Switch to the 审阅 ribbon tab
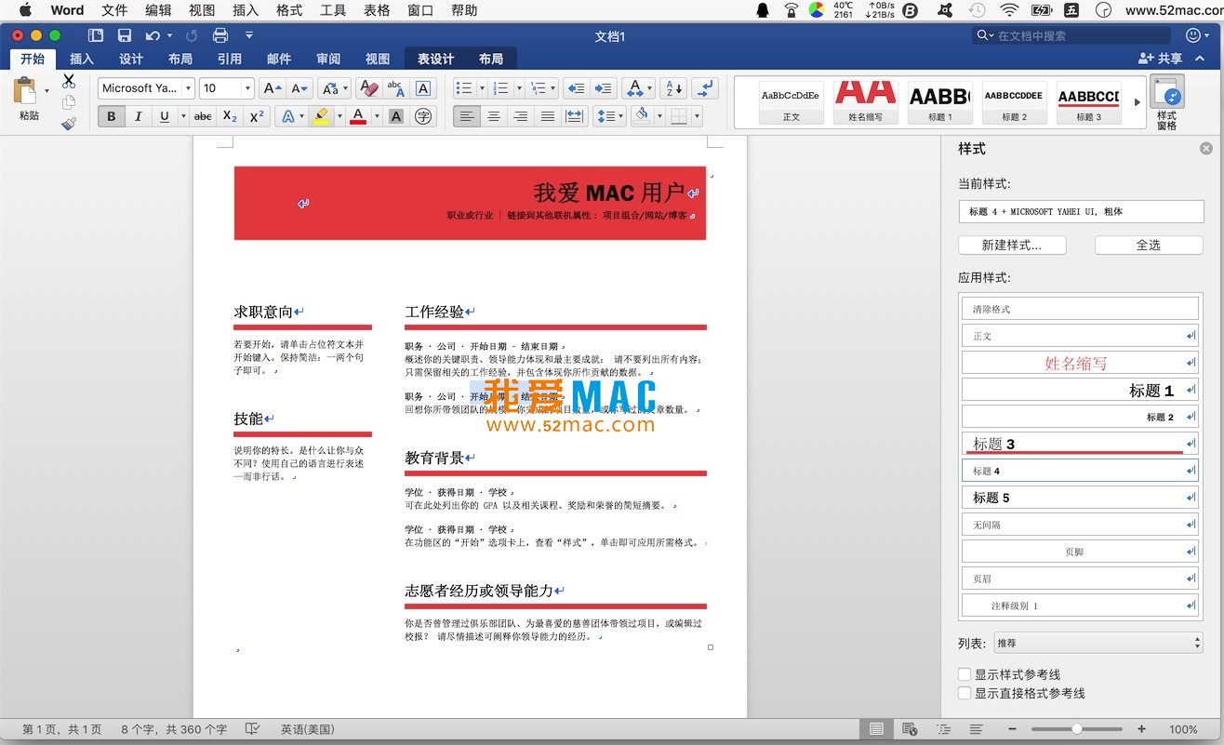The height and width of the screenshot is (745, 1224). (328, 59)
